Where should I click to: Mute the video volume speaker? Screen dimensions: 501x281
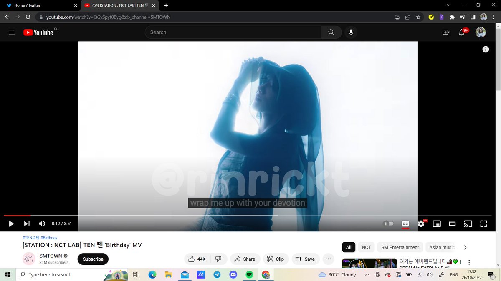pyautogui.click(x=42, y=224)
